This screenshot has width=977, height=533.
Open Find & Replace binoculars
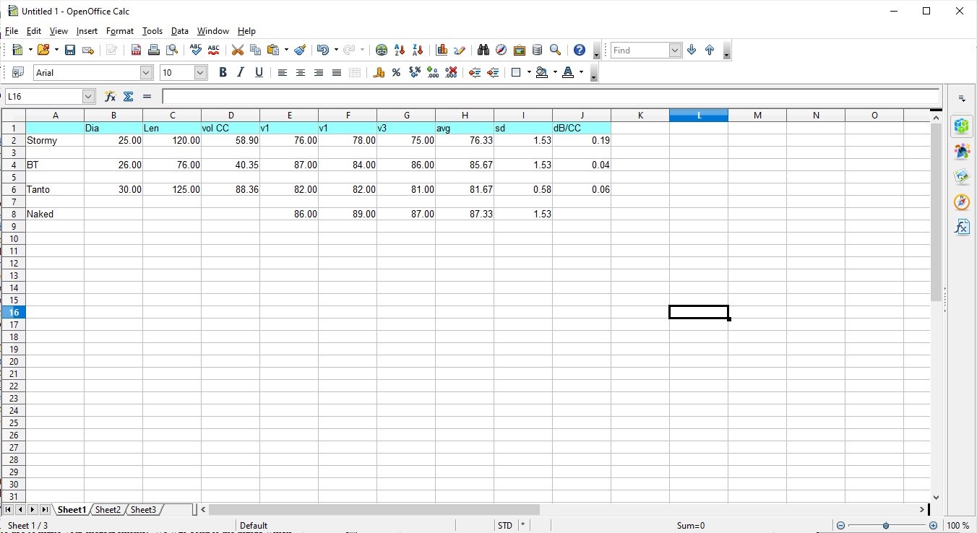pyautogui.click(x=483, y=50)
